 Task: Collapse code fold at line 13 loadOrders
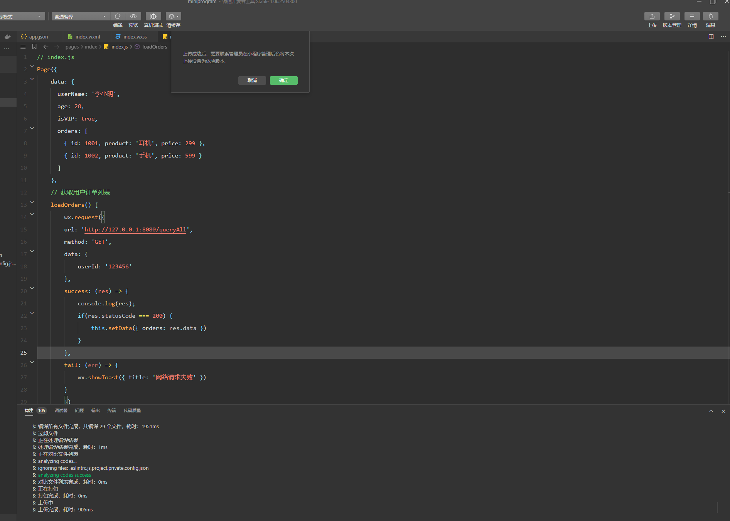32,202
